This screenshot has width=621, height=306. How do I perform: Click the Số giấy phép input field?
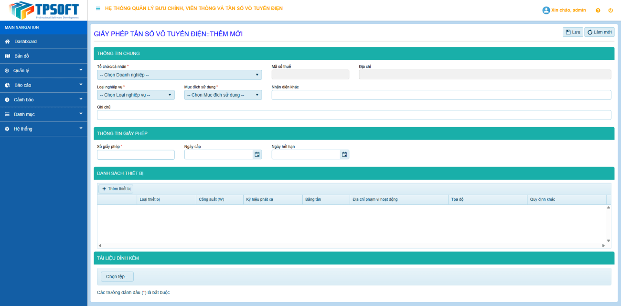point(136,154)
